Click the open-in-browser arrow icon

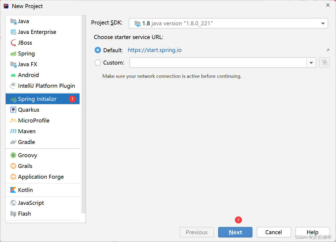click(328, 50)
